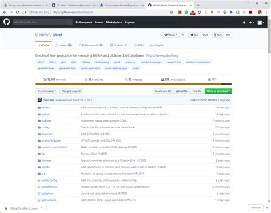Open the gradle/wrapper folder

[51, 140]
